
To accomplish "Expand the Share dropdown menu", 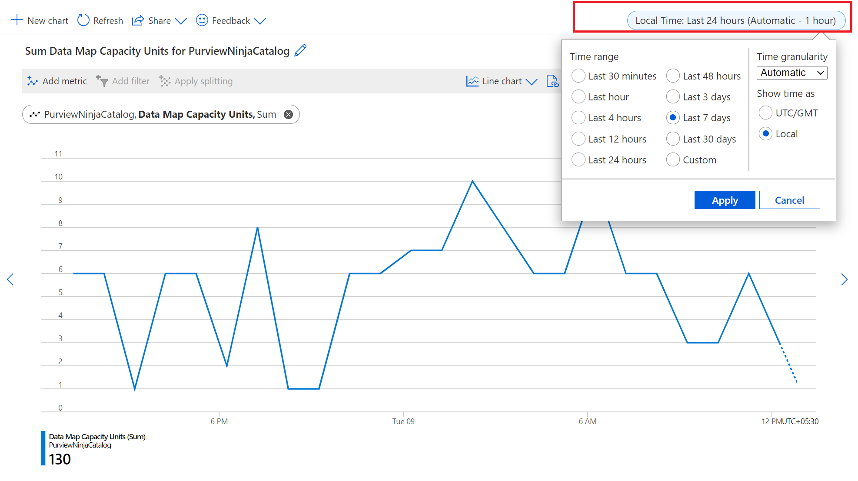I will tap(179, 20).
